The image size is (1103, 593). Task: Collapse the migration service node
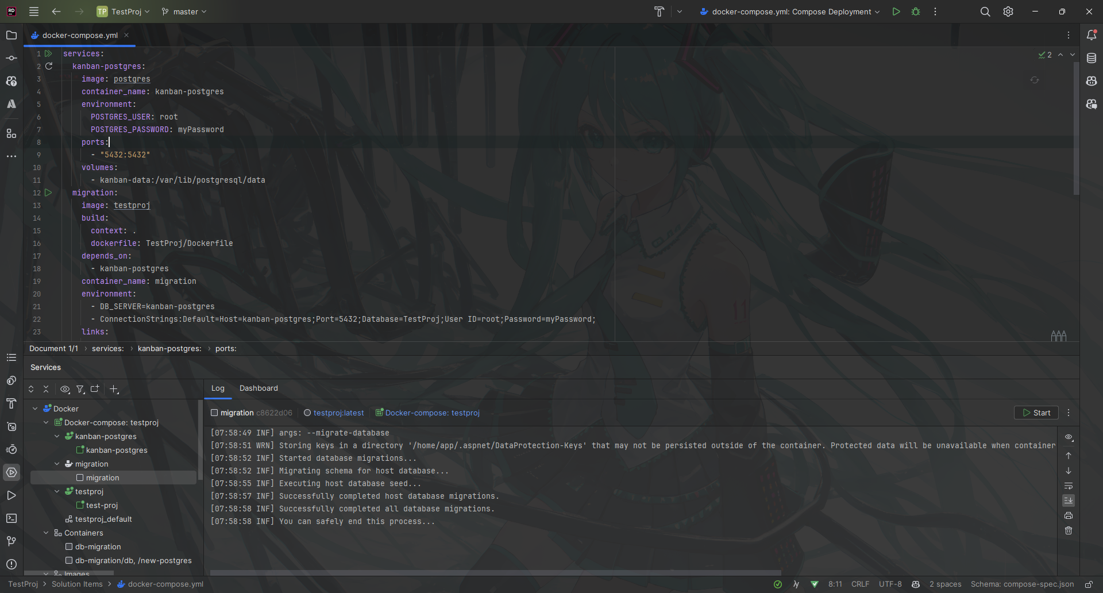pyautogui.click(x=57, y=464)
